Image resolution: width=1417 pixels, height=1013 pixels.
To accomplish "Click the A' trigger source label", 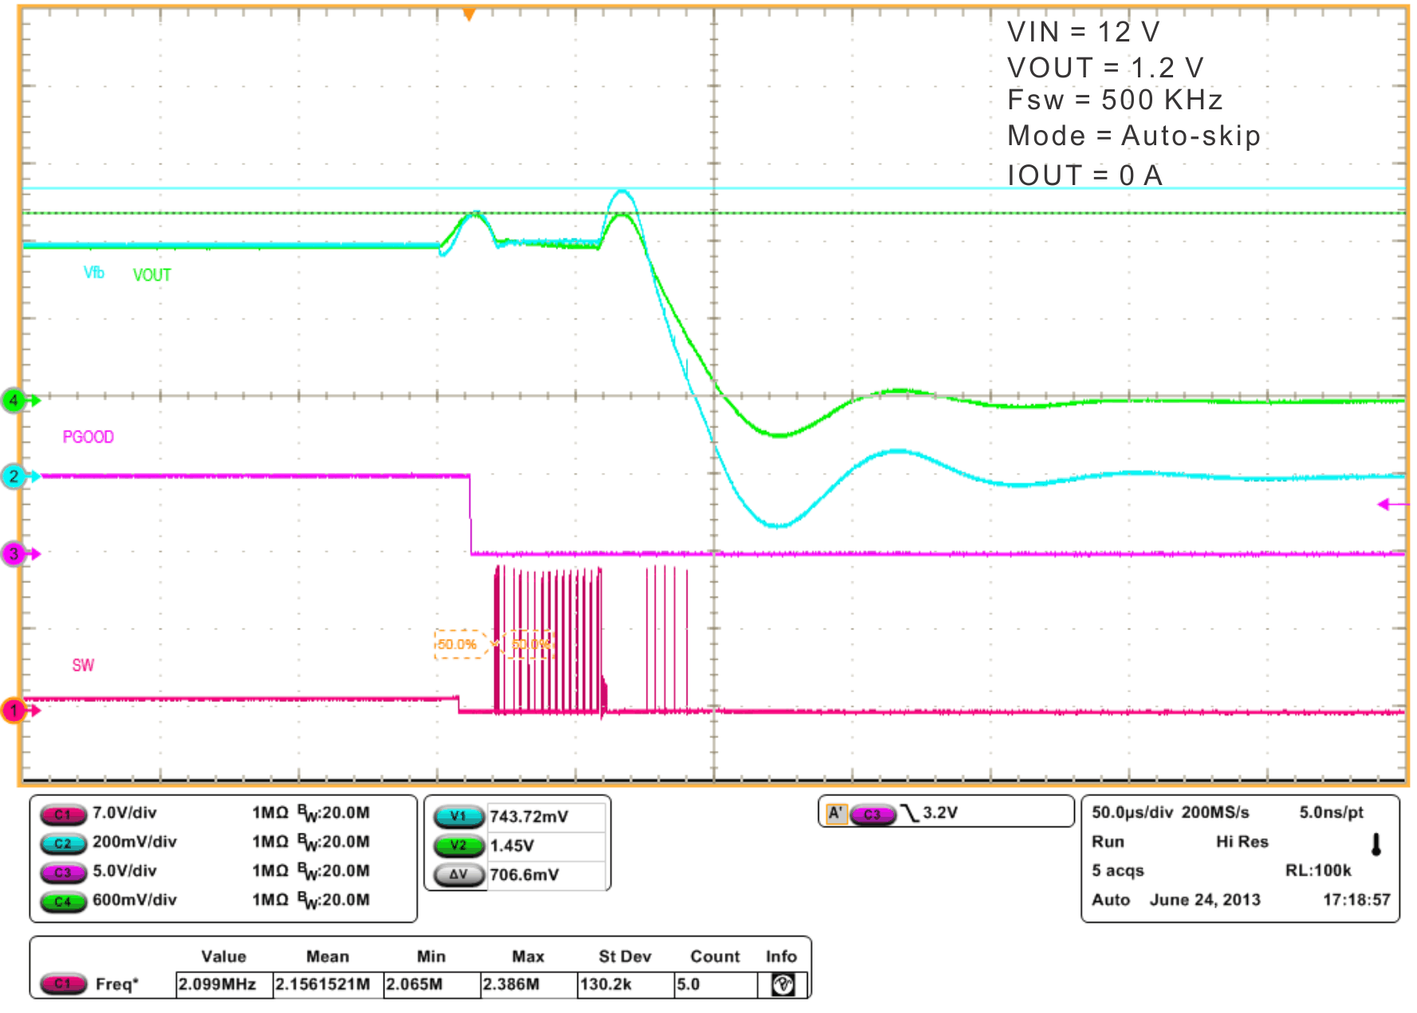I will tap(836, 814).
